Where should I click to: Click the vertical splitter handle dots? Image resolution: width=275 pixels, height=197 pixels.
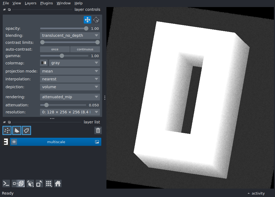[x=105, y=98]
